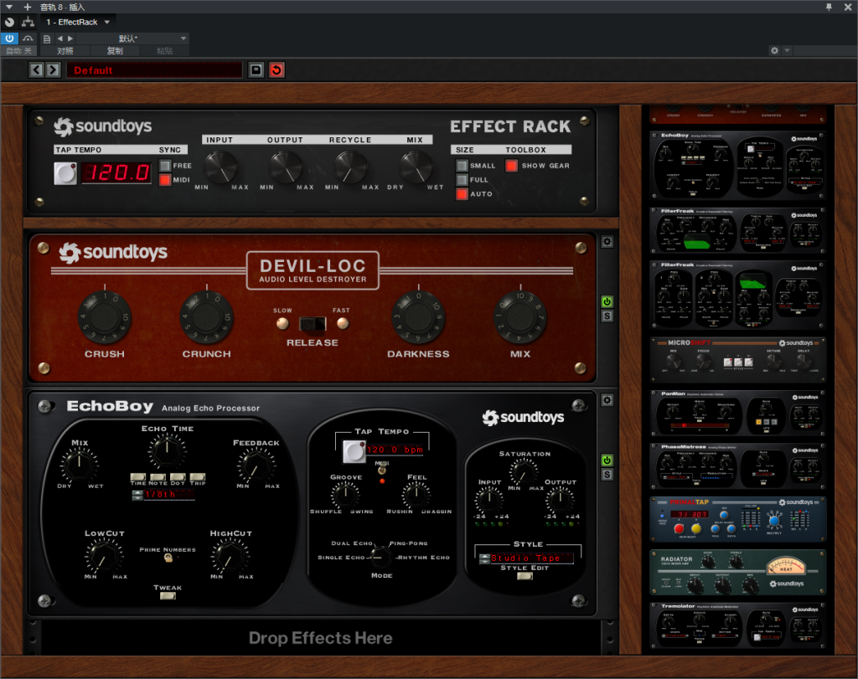858x679 pixels.
Task: Solo the Devil-Loc module with S button
Action: click(x=607, y=316)
